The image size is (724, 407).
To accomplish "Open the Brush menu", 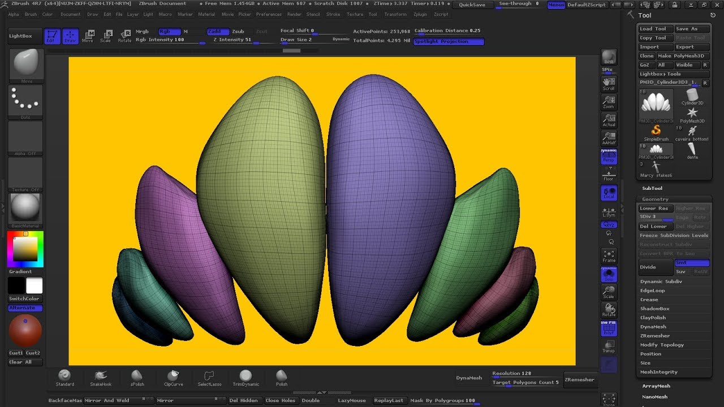I will coord(31,14).
